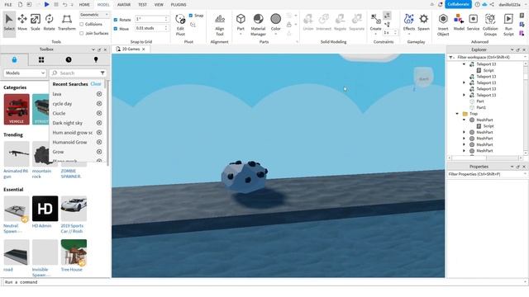The width and height of the screenshot is (529, 297).
Task: Click the rotate increment spinner arrows
Action: coord(166,19)
